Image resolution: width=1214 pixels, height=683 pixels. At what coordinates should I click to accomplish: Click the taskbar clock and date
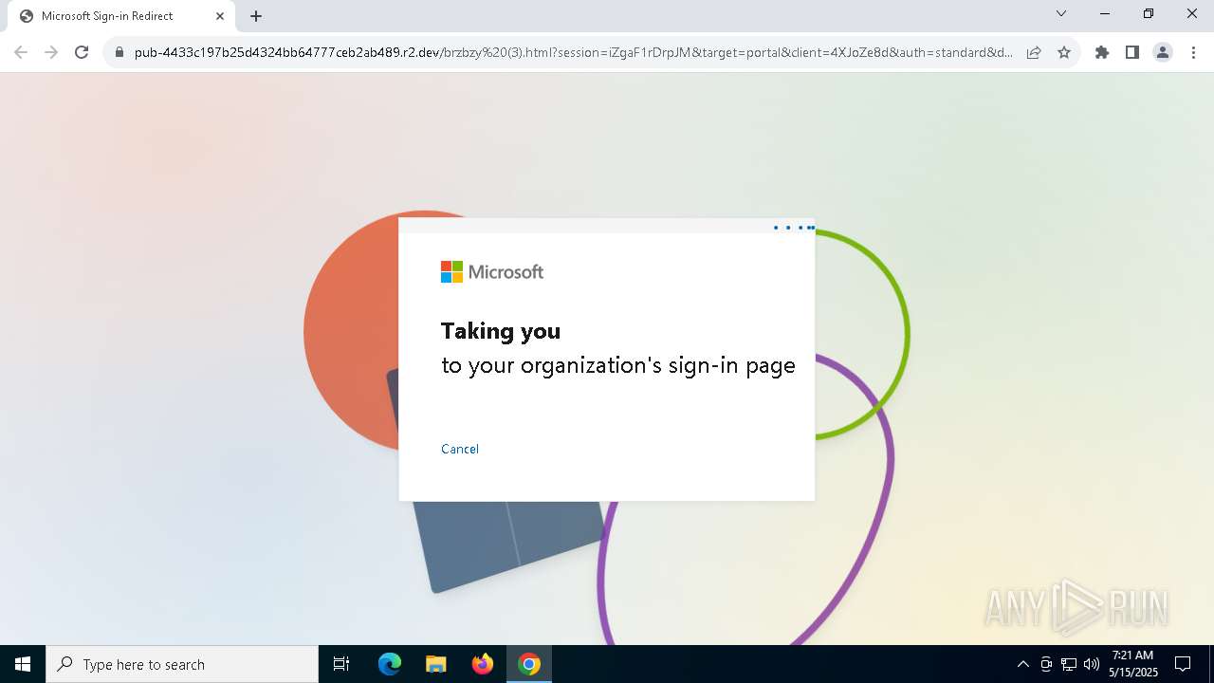click(1132, 664)
